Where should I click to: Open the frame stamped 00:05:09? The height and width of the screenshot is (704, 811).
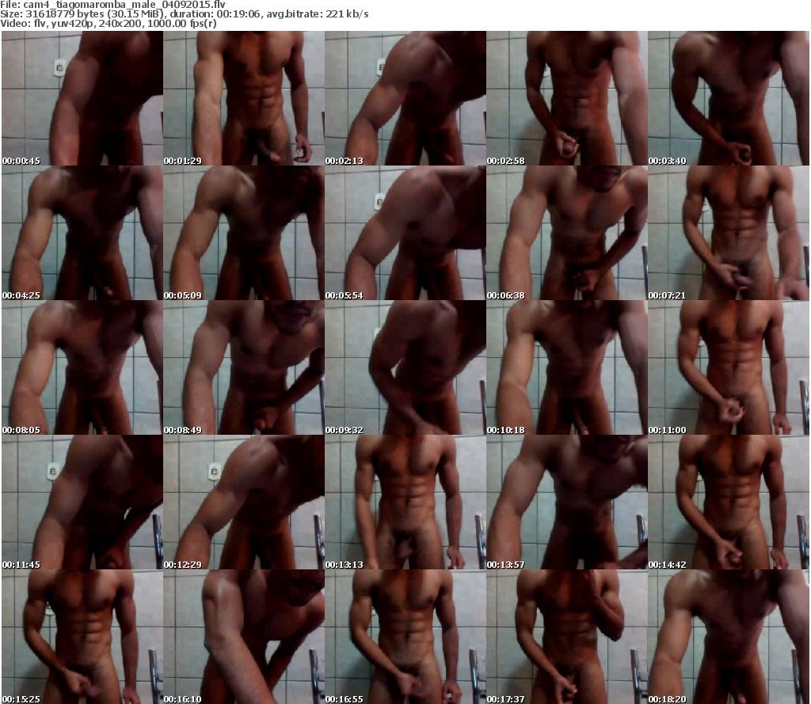pyautogui.click(x=244, y=233)
